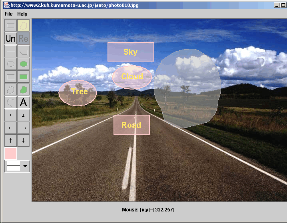The image size is (295, 223).
Task: Open the File menu
Action: click(x=9, y=14)
